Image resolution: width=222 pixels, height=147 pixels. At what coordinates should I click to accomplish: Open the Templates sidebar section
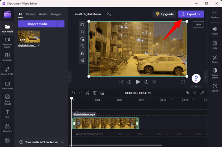pos(8,57)
